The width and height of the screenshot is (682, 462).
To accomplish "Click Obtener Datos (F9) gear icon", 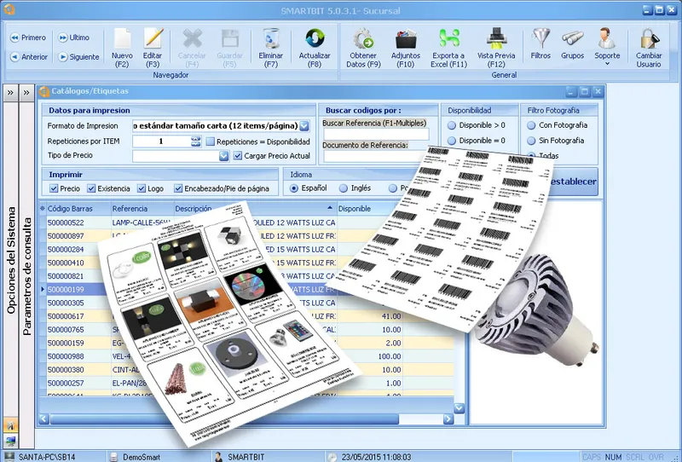I will coord(363,38).
